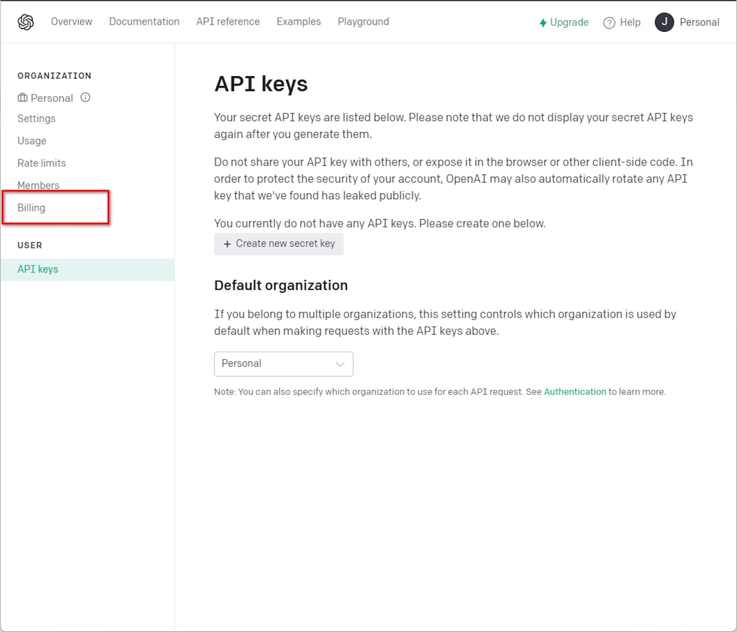This screenshot has width=737, height=632.
Task: Open Rate limits in the sidebar
Action: click(42, 163)
